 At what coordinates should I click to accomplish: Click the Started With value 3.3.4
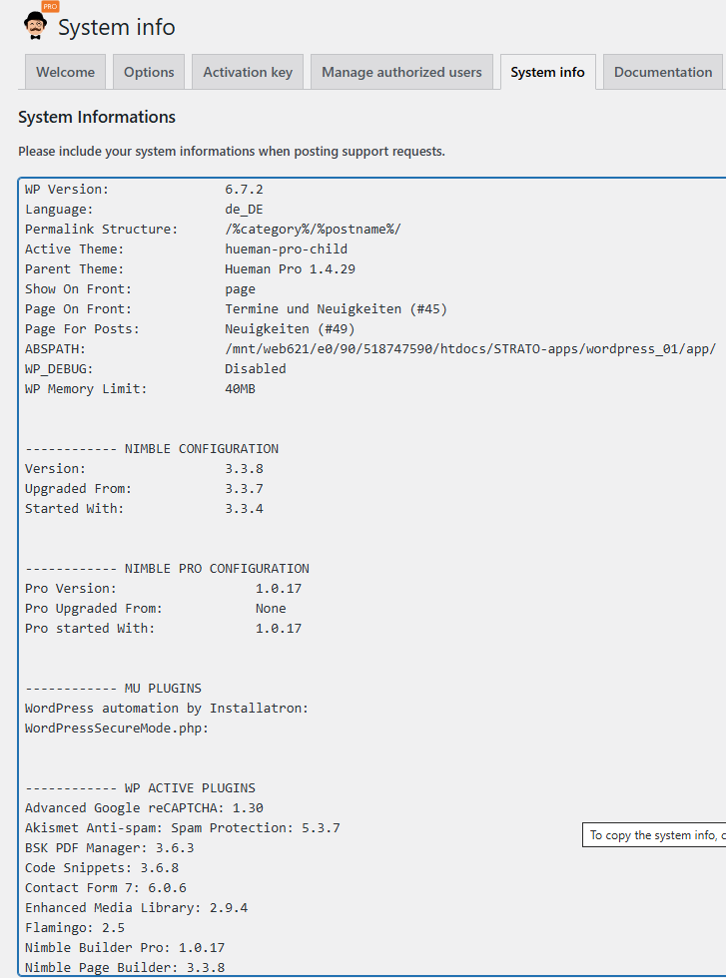tap(244, 508)
